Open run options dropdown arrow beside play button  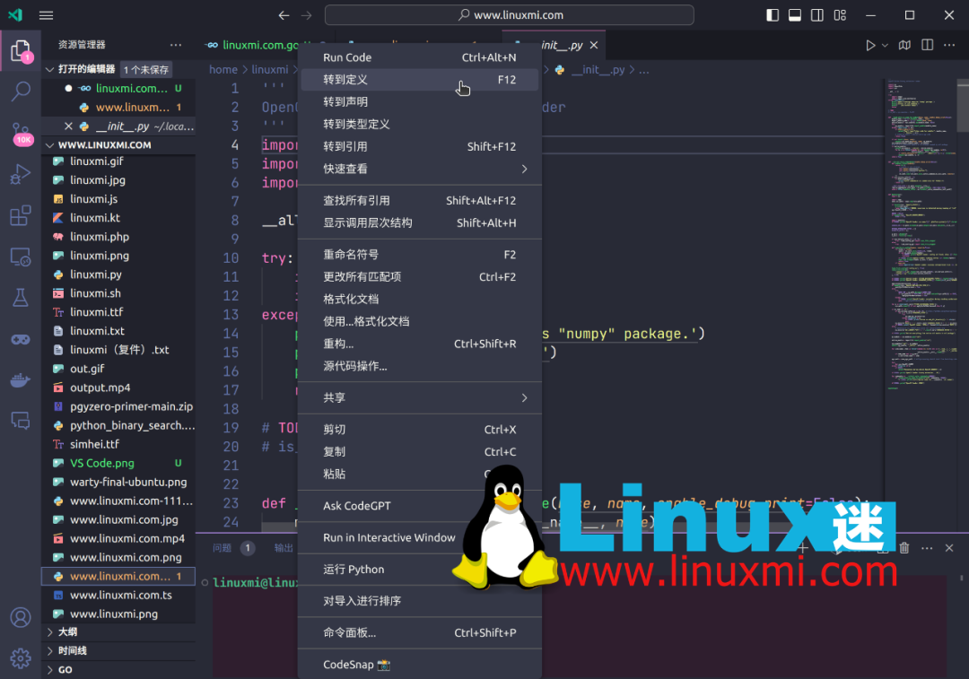[x=885, y=45]
